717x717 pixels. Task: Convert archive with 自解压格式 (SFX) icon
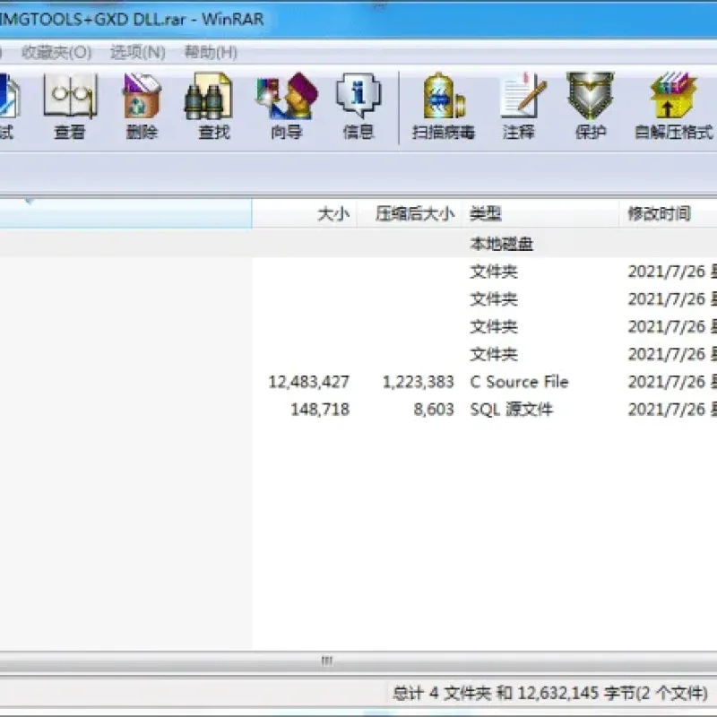tap(673, 107)
